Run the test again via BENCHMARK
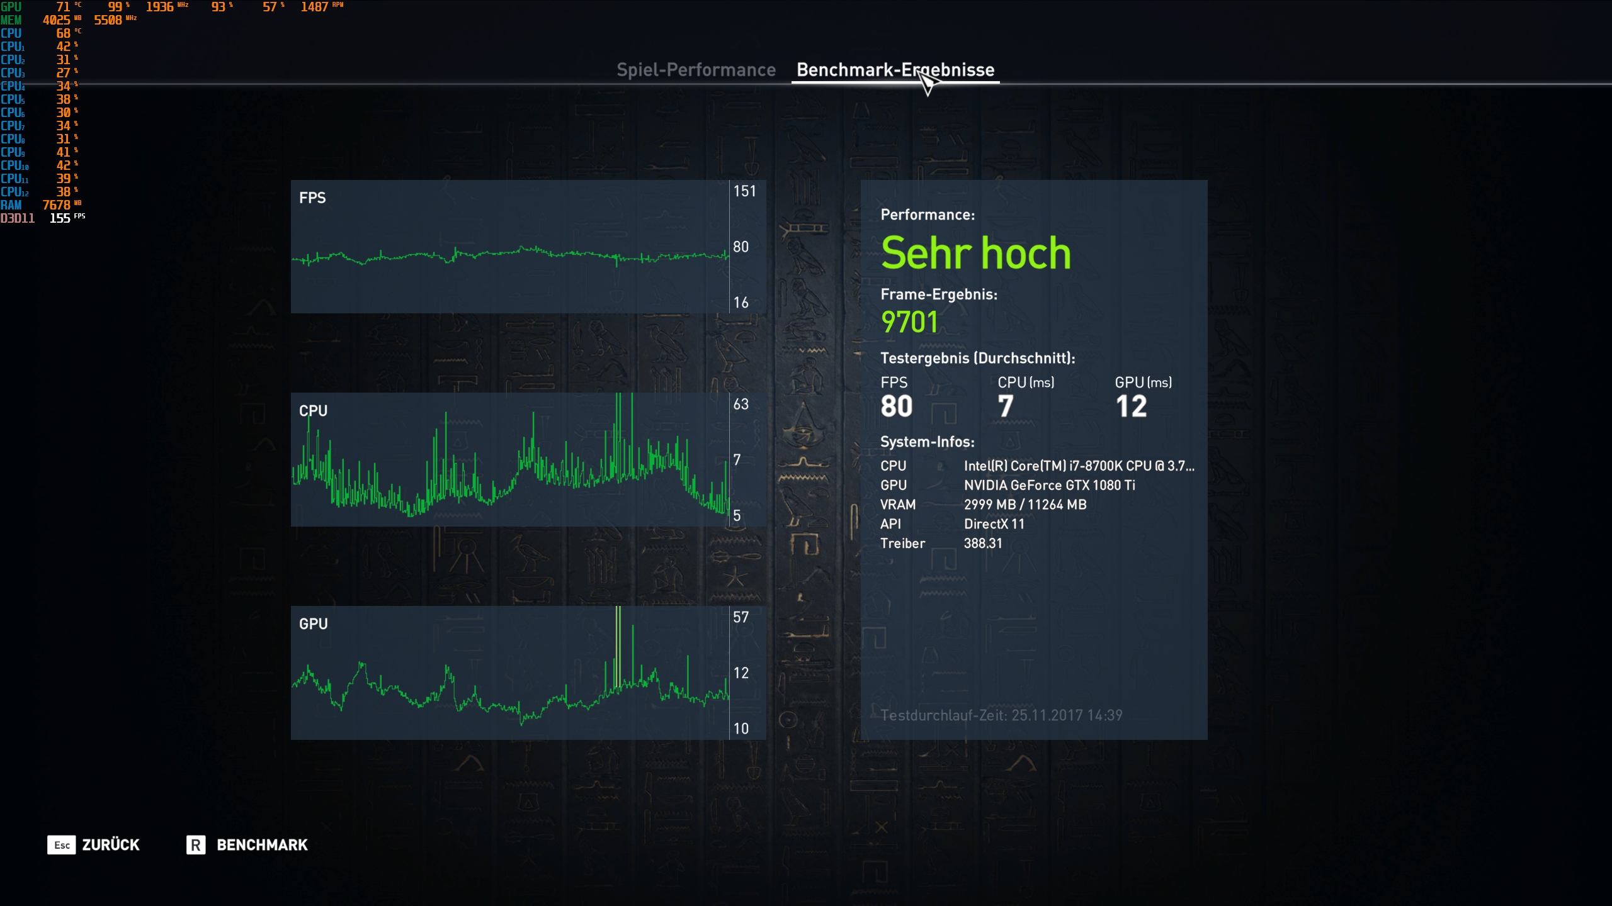Screen dimensions: 1612x906 pos(262,844)
